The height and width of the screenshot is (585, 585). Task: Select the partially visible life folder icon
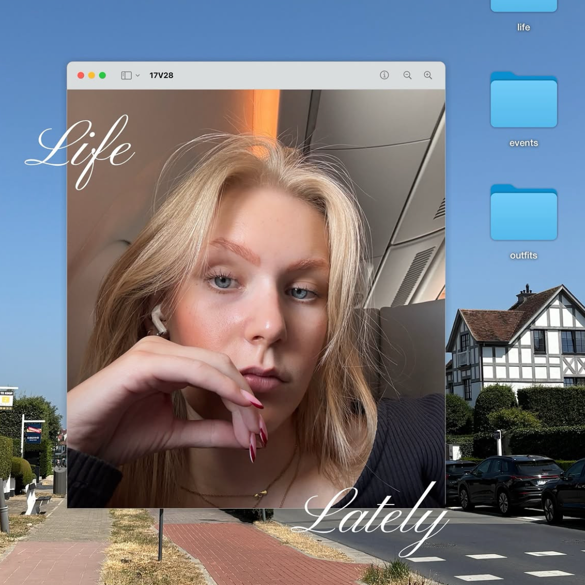click(523, 5)
